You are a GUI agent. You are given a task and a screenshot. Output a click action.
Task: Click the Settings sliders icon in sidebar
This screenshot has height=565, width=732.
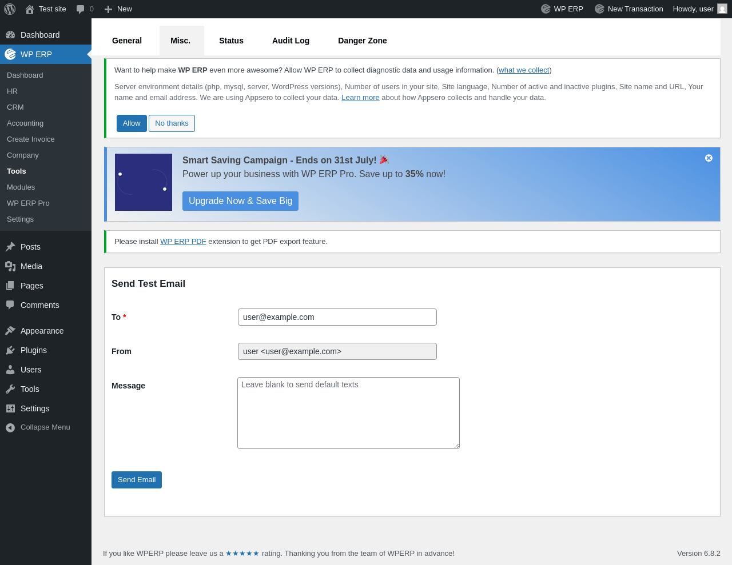10,408
